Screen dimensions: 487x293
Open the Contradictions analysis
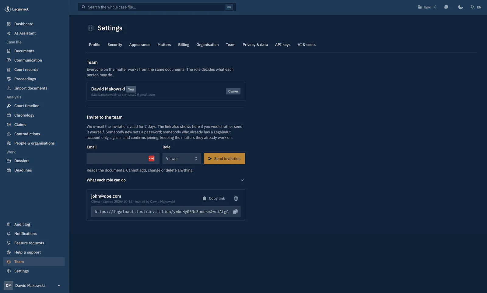(x=34, y=134)
